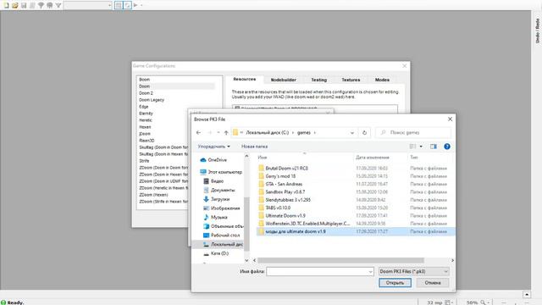The image size is (542, 305).
Task: Switch to Modes tab
Action: (x=382, y=80)
